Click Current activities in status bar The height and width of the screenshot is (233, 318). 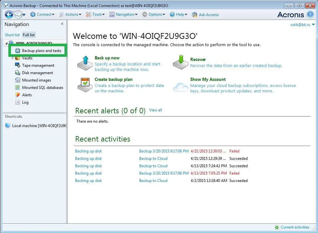pos(295,227)
